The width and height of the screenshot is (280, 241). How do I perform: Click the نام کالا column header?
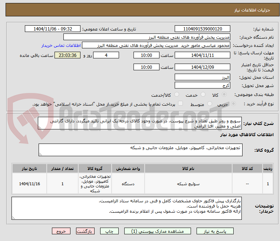click(188, 168)
